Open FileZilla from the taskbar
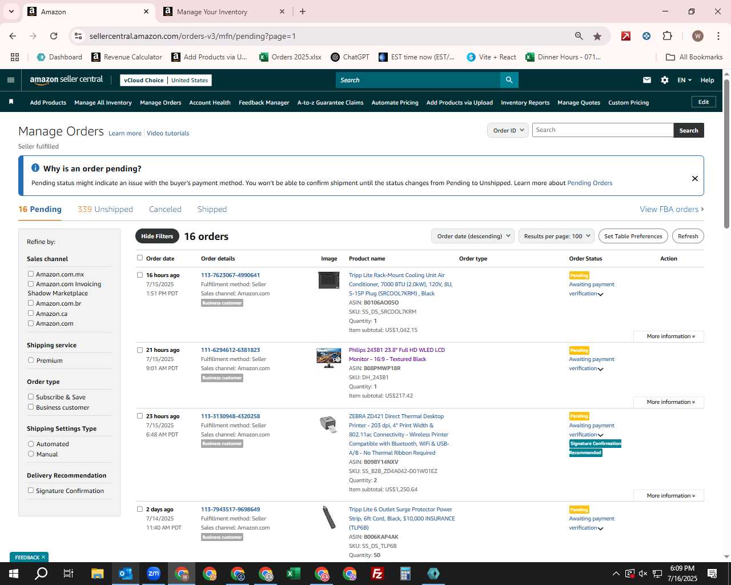This screenshot has height=585, width=731. 377,574
